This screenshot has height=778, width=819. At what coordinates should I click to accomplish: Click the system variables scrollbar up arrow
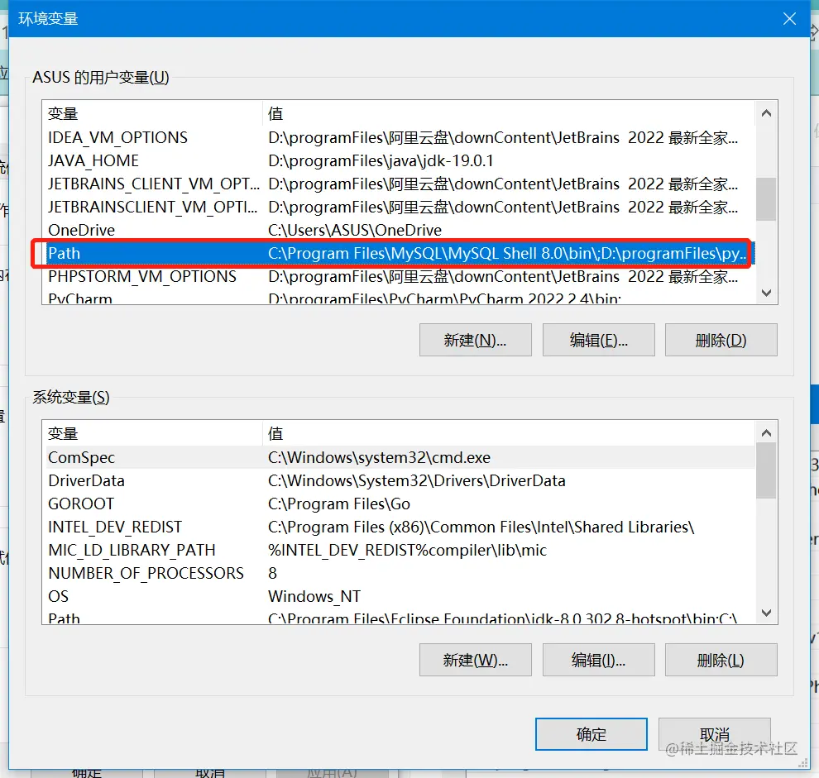pos(766,433)
